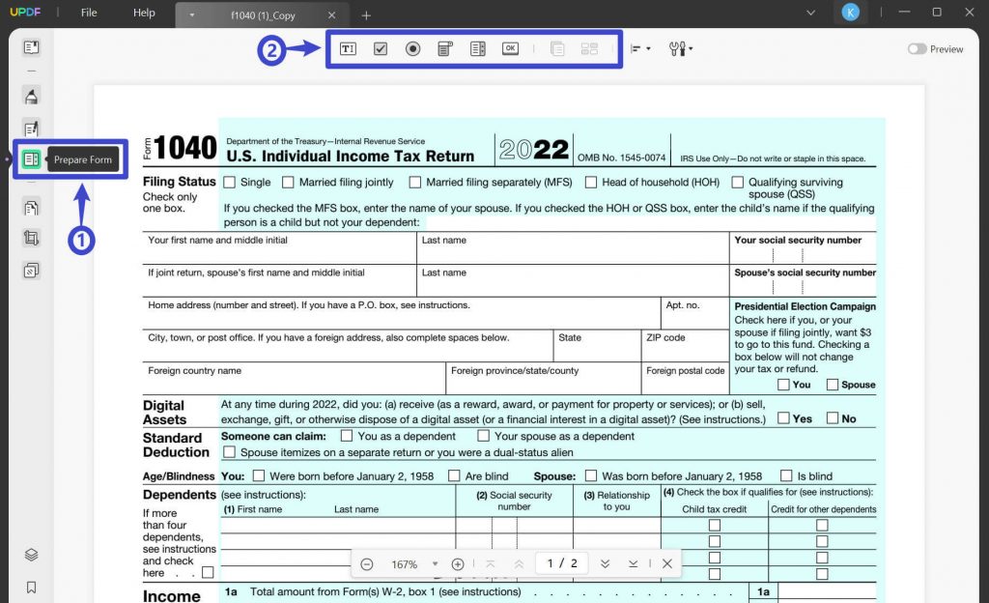Open the Layers panel in sidebar
The image size is (989, 603).
30,555
